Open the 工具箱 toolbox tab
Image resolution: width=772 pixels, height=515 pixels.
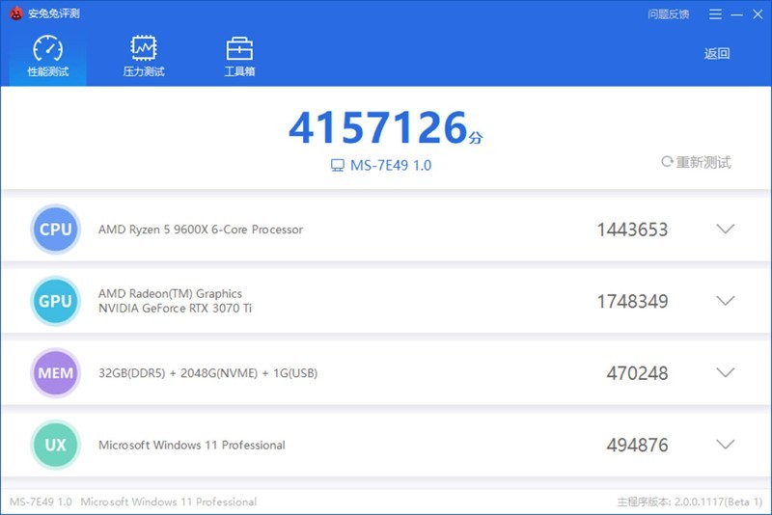239,57
